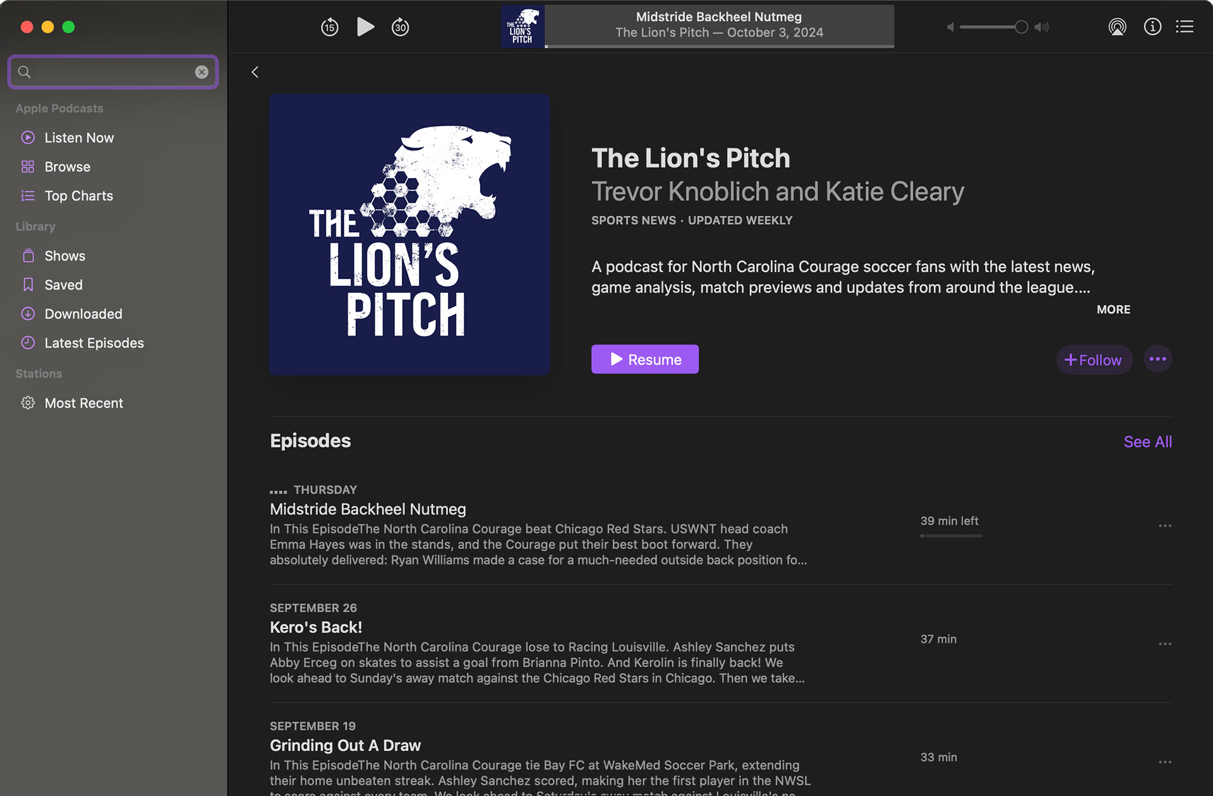Open Top Charts in the sidebar
The image size is (1213, 796).
point(78,196)
